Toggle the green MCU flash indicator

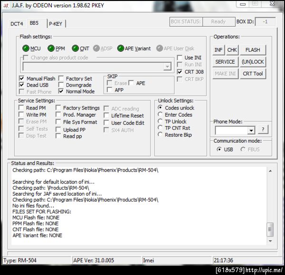pos(26,48)
